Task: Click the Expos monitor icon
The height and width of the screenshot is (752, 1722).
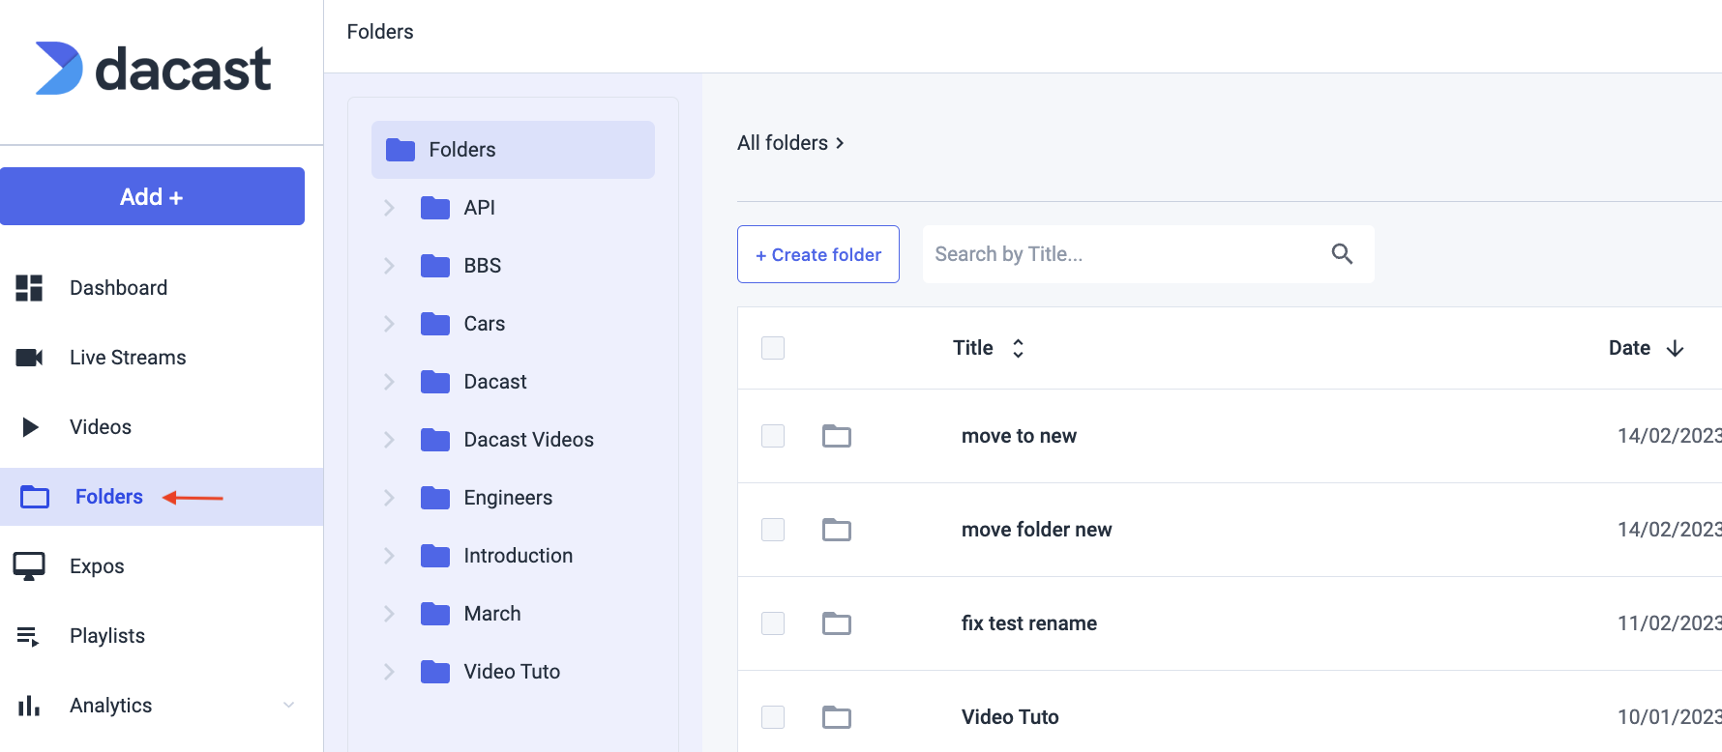Action: coord(29,566)
